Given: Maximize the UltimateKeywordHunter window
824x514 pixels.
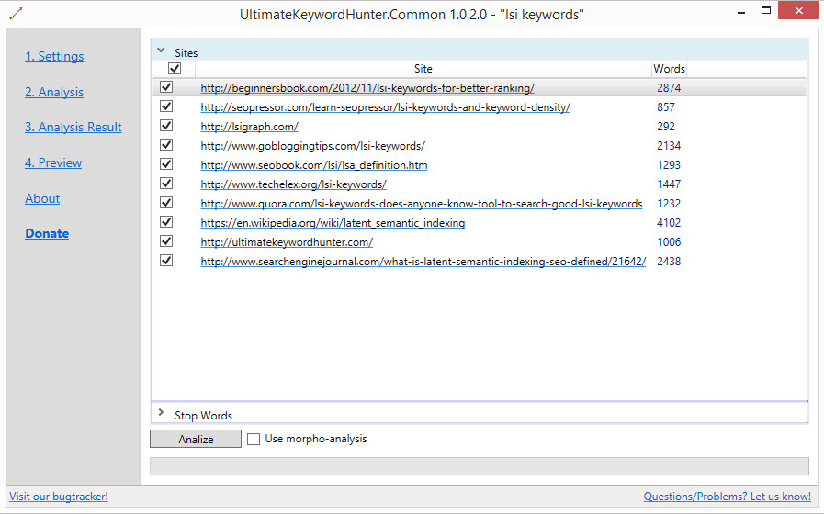Looking at the screenshot, I should (x=766, y=10).
